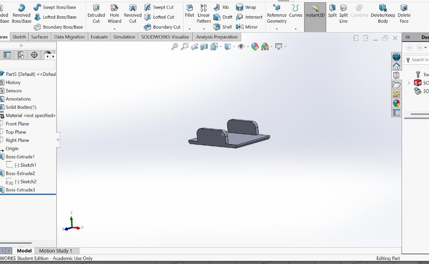The height and width of the screenshot is (264, 429).
Task: Select the Wrap tool
Action: [246, 7]
